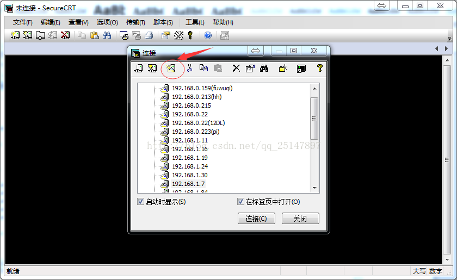Click the New Session icon in the 连接 dialog

(x=171, y=68)
